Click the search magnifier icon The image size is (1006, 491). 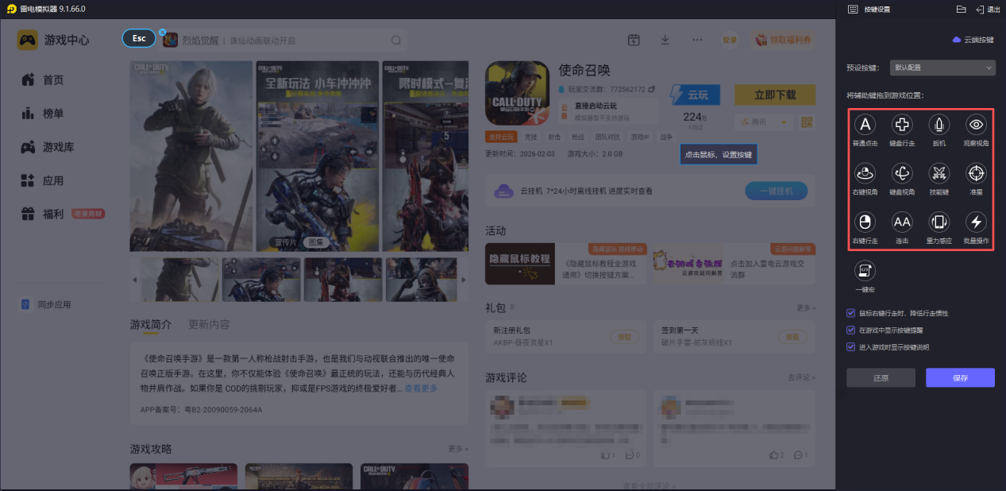[396, 41]
